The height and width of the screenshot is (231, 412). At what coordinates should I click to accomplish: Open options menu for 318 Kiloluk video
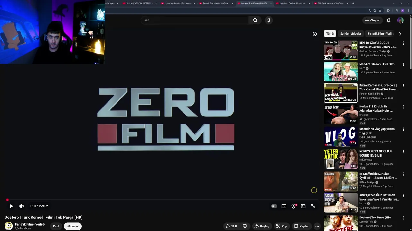pos(403,107)
